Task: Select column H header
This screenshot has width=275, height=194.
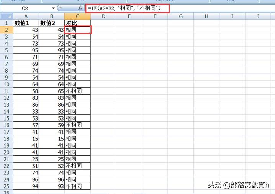Action: (206, 16)
